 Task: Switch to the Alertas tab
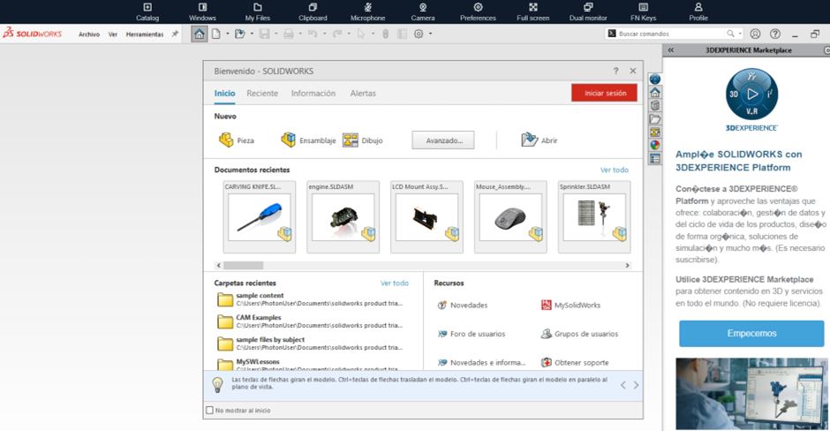pos(363,94)
